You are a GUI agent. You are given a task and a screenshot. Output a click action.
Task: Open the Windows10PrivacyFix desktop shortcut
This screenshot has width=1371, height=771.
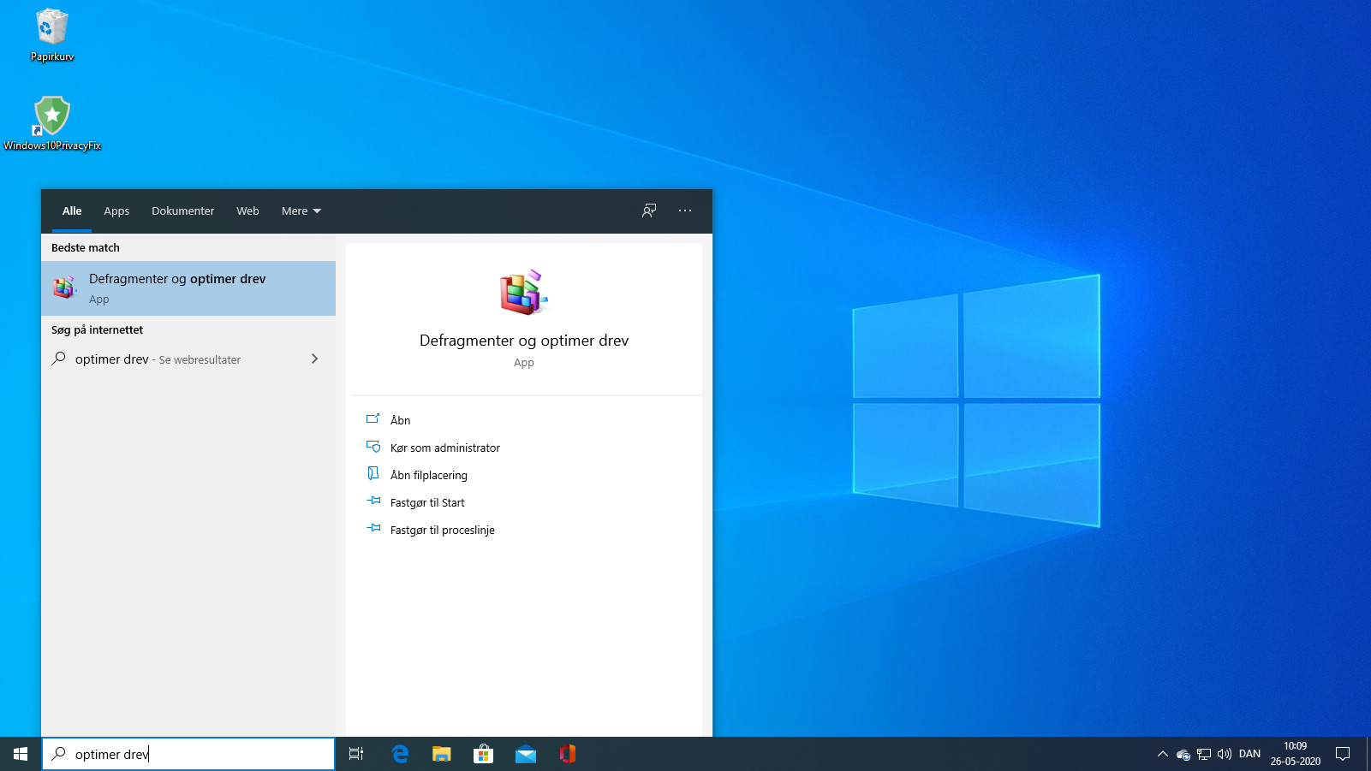point(51,122)
